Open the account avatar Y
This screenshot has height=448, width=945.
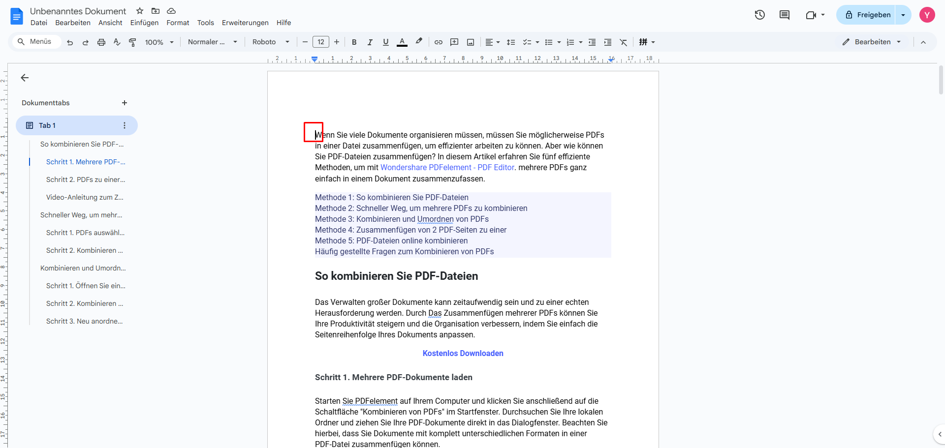tap(927, 15)
